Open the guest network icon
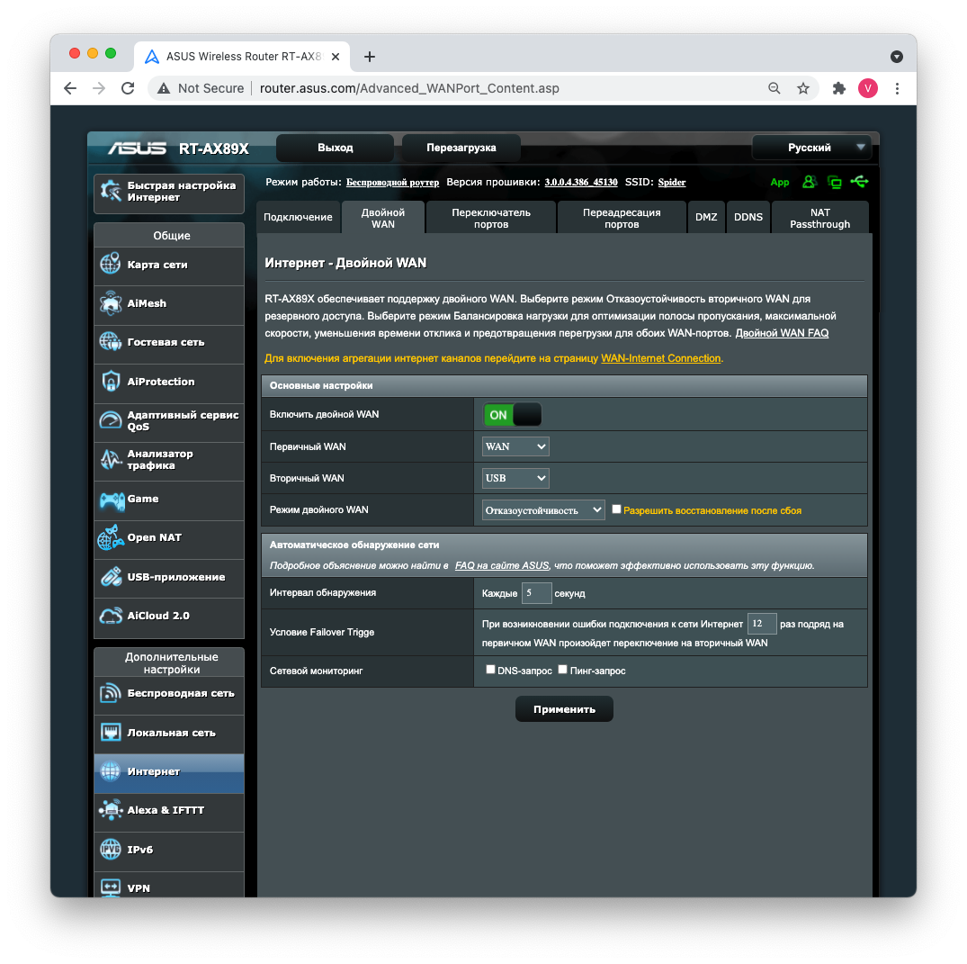967x964 pixels. pos(111,341)
